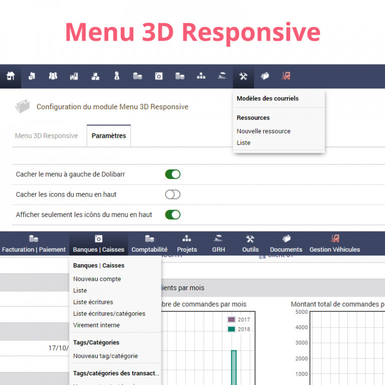Image resolution: width=385 pixels, height=385 pixels.
Task: Open the Home house icon in top bar
Action: [11, 76]
